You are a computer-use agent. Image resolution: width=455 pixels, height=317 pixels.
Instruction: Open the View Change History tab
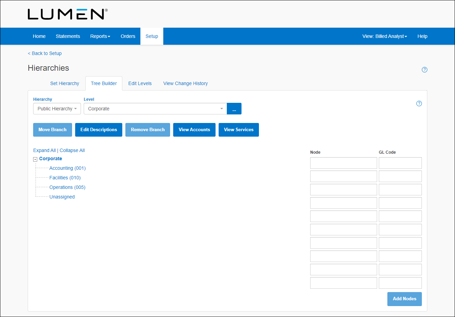(185, 83)
